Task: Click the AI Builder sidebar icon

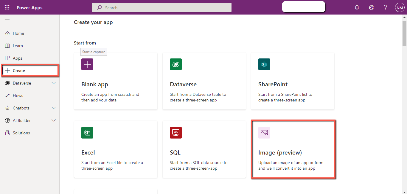Action: [x=7, y=120]
